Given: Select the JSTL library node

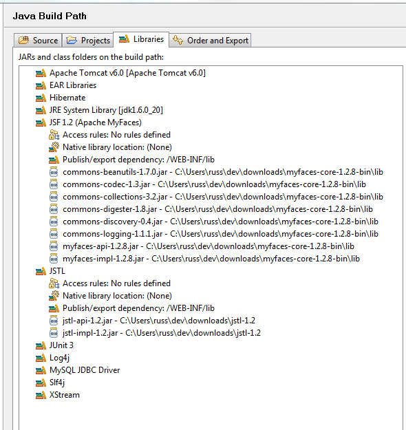Looking at the screenshot, I should pos(57,271).
